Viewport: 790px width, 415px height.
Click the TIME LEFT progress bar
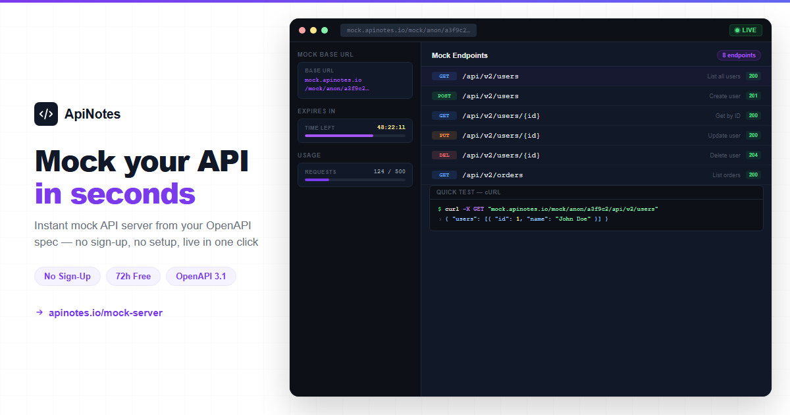(x=338, y=136)
